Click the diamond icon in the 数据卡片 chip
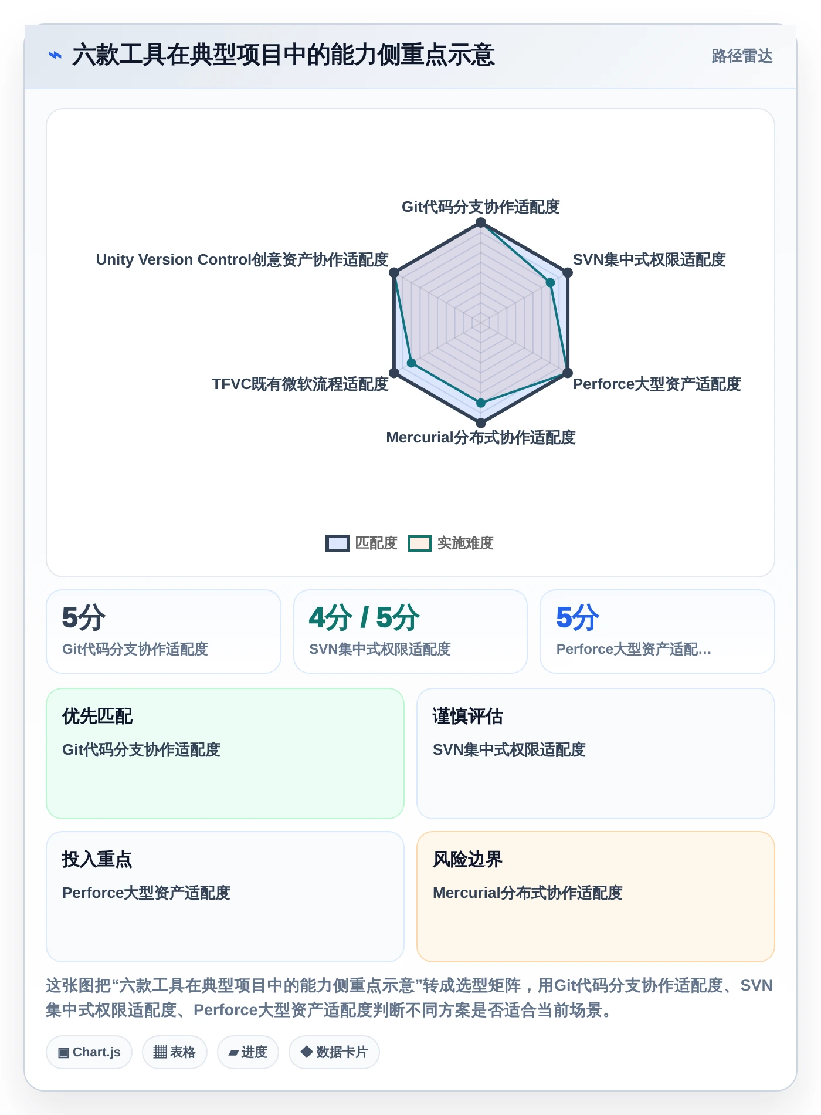Screen dimensions: 821x1115 point(306,1052)
